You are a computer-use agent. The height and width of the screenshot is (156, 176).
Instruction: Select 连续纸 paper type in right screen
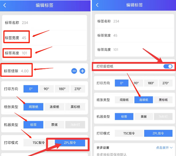tap(144, 100)
